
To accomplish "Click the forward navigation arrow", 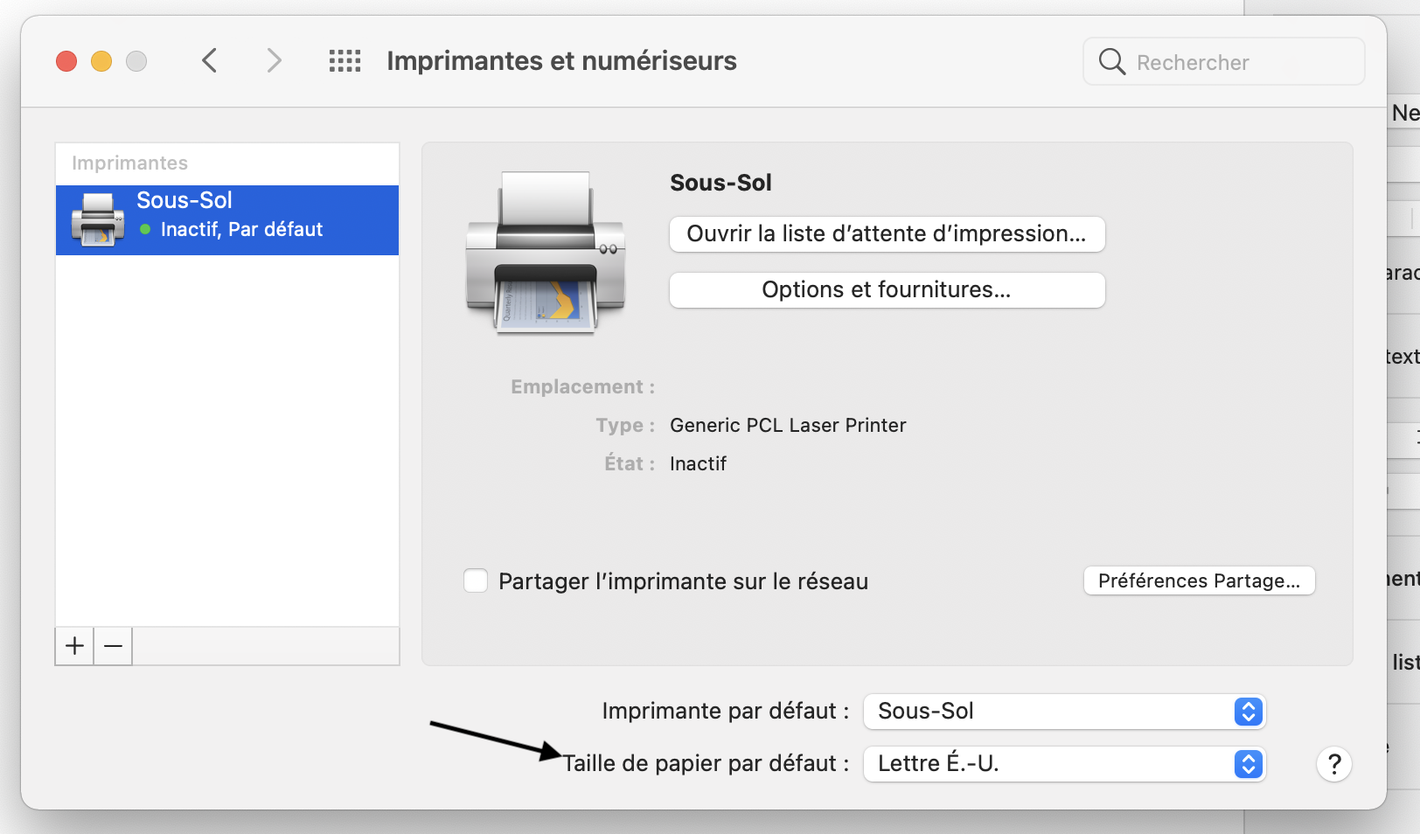I will pyautogui.click(x=274, y=61).
